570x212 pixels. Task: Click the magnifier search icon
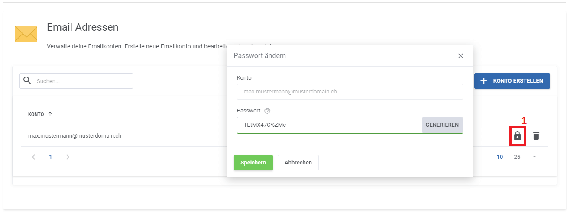pos(27,80)
